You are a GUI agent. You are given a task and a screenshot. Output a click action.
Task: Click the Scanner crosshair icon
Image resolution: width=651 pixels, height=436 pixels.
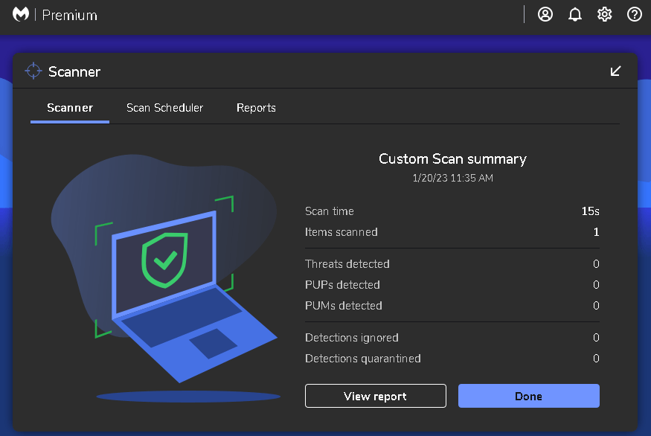33,71
